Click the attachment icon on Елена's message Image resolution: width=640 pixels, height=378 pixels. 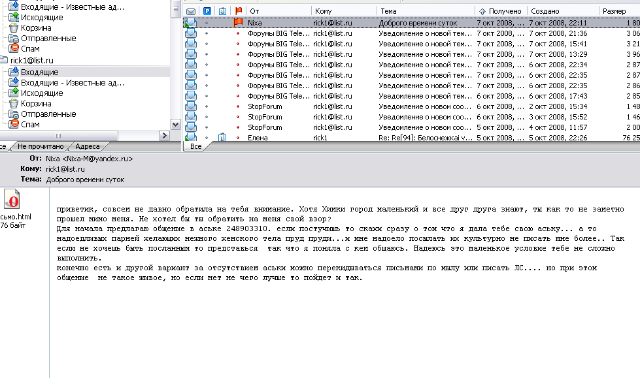tap(223, 138)
